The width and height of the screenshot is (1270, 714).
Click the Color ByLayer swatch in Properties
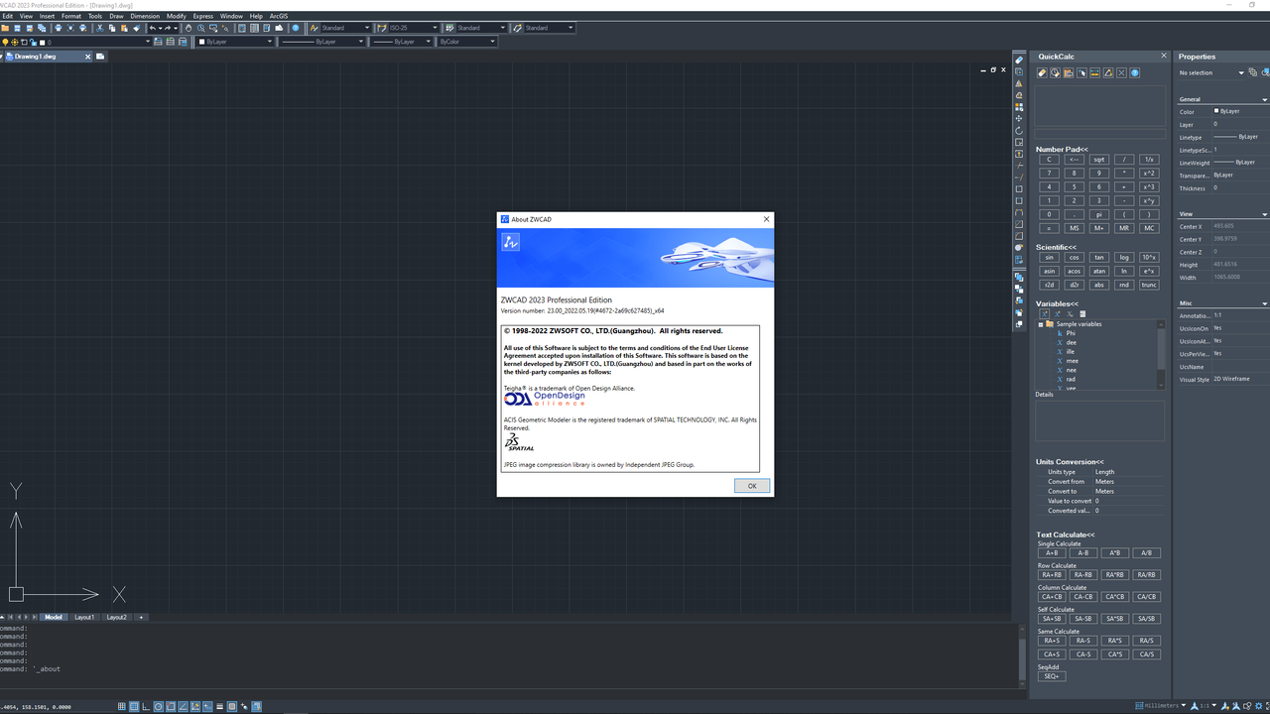(x=1216, y=111)
